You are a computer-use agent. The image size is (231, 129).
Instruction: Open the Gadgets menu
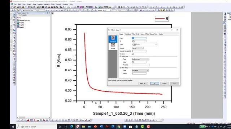click(47, 4)
